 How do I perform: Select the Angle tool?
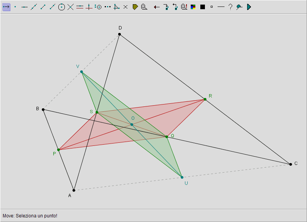117,7
